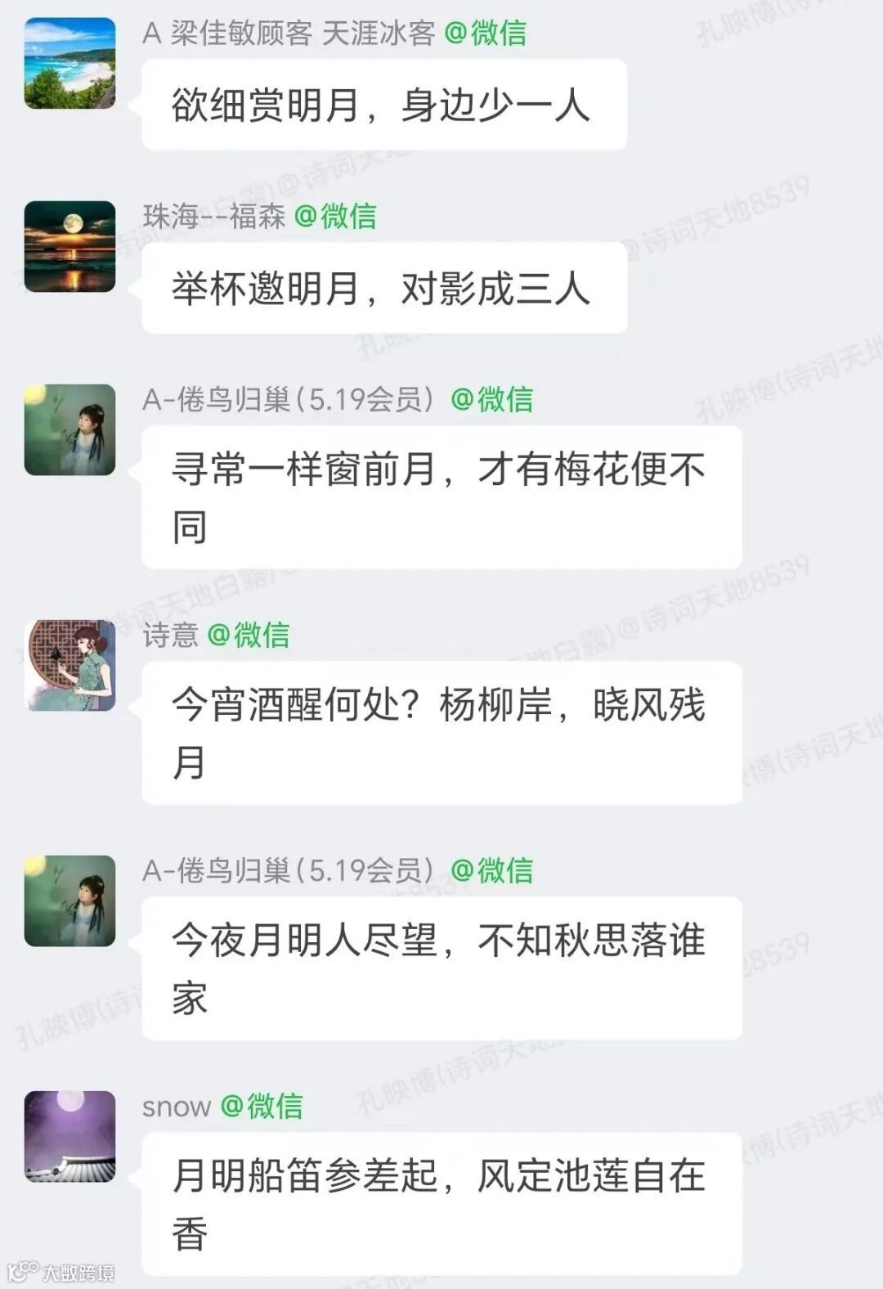The width and height of the screenshot is (883, 1289).
Task: Tap the 今宵酒醒何处 message bubble
Action: 441,733
